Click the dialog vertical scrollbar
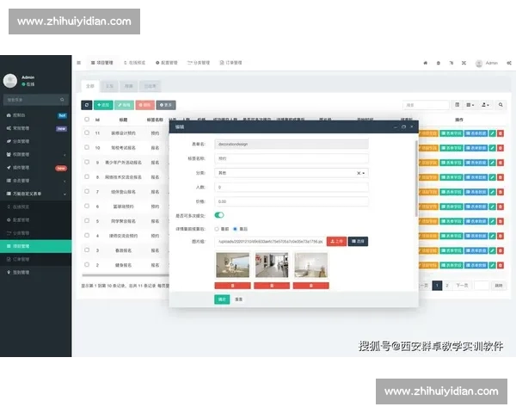This screenshot has width=516, height=413. pyautogui.click(x=416, y=178)
